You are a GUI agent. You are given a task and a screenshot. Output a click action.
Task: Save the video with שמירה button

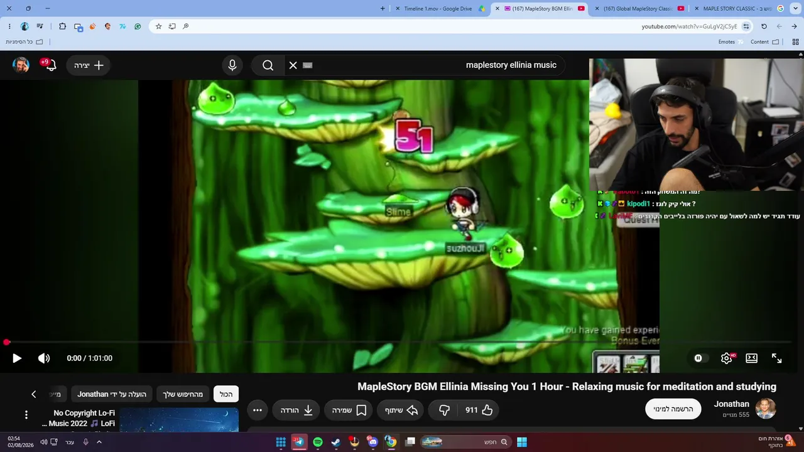[349, 410]
